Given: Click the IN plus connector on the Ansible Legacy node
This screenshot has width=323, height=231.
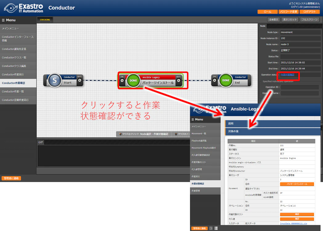Looking at the screenshot, I should 122,81.
